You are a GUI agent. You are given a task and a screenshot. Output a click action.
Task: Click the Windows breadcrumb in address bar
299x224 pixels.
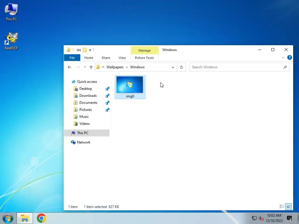137,67
